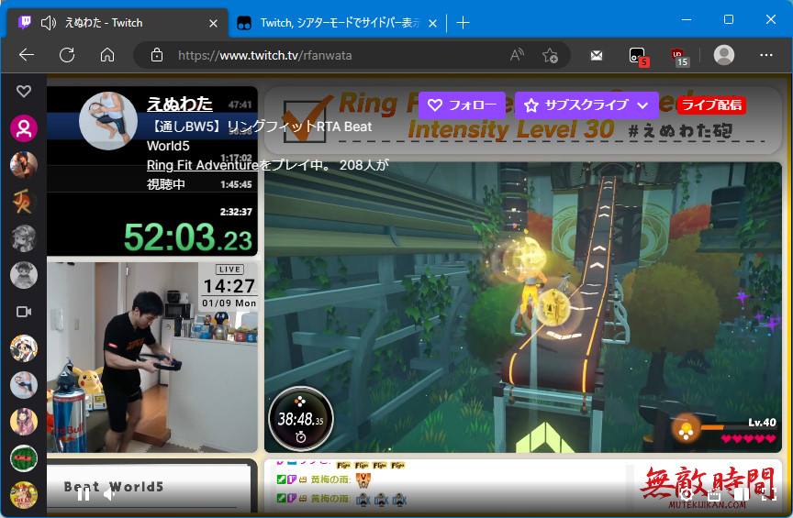Open the second sidebar channel avatar
The width and height of the screenshot is (793, 518).
[x=24, y=165]
